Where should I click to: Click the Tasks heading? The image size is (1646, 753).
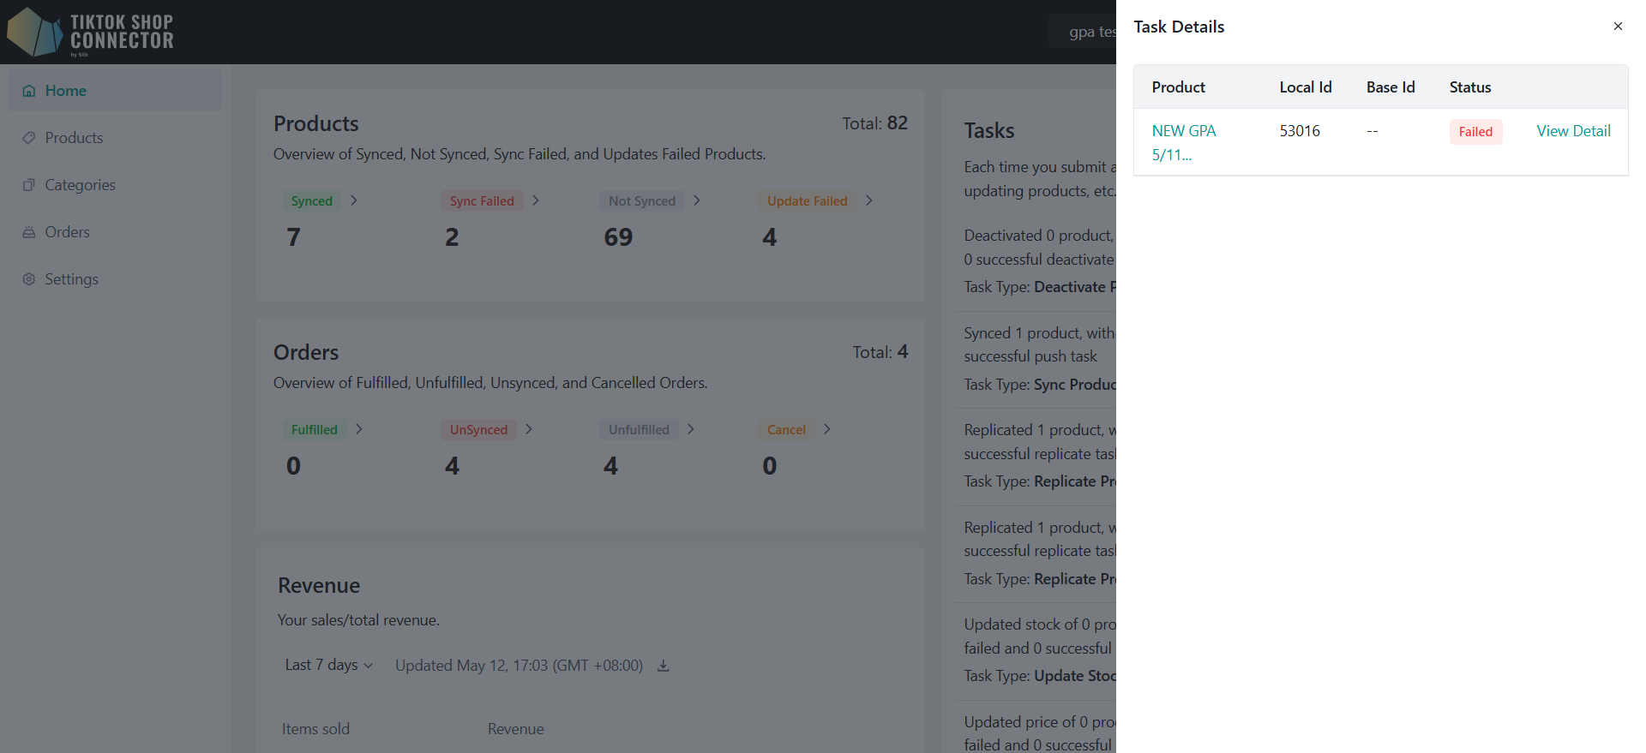coord(988,131)
